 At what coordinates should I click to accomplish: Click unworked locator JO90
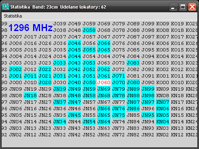148,82
